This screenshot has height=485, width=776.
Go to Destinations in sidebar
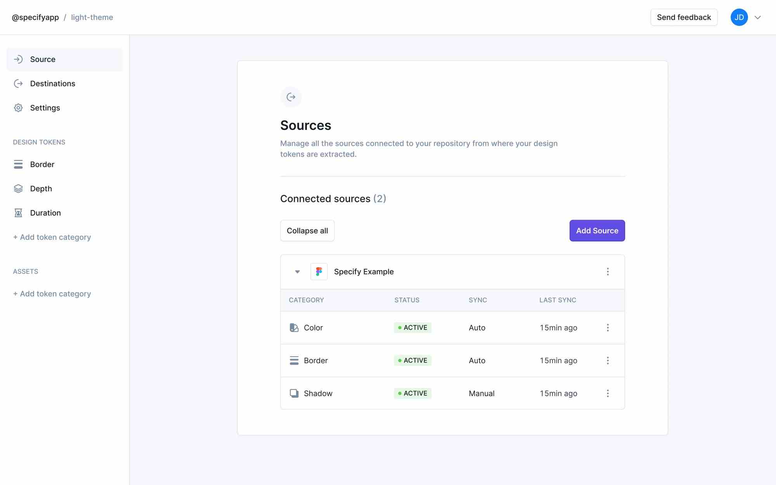tap(64, 83)
